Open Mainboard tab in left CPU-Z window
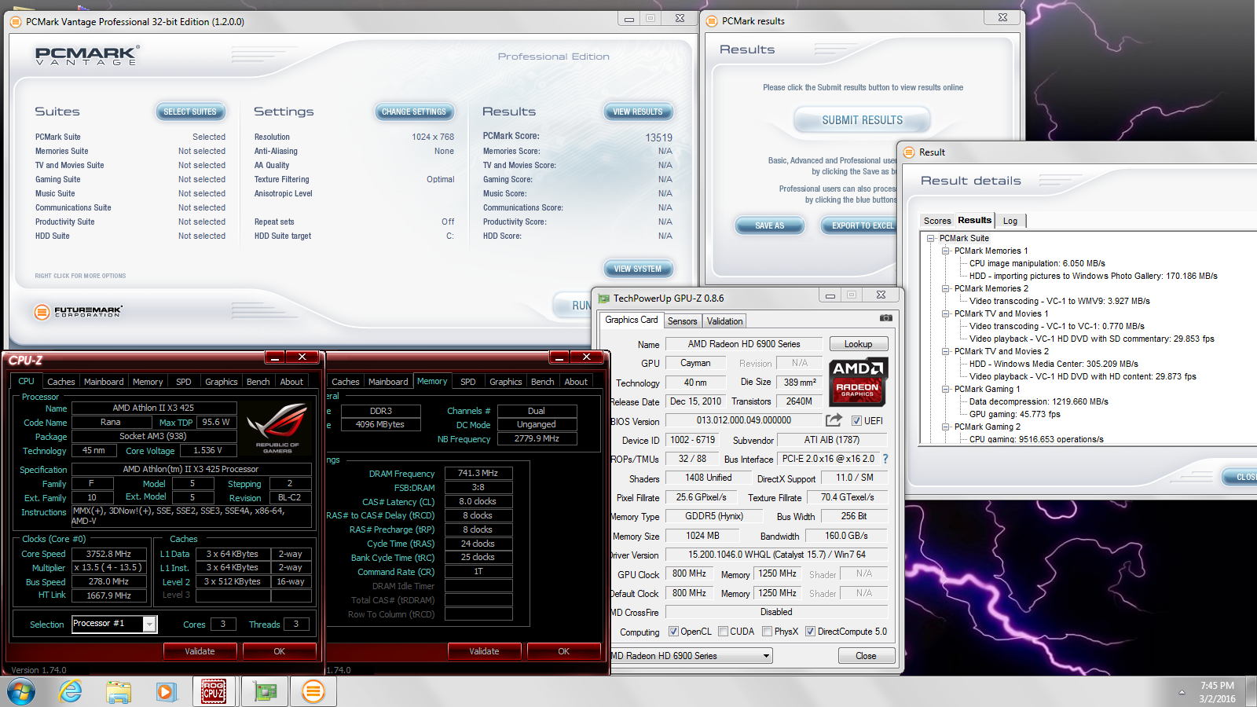Viewport: 1257px width, 707px height. coord(104,382)
